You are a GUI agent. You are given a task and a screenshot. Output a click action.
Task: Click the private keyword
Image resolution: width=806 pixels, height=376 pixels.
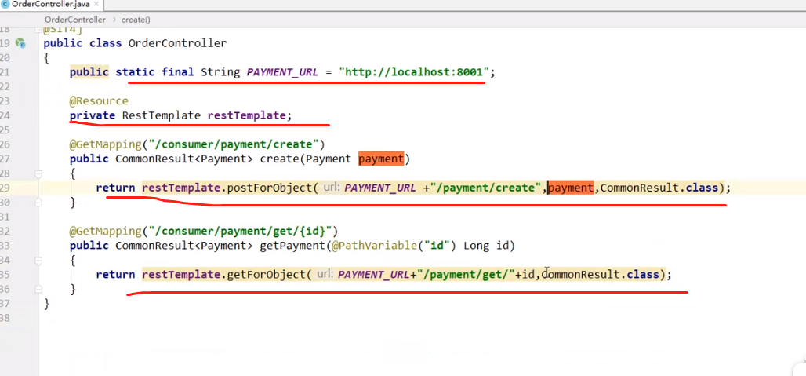pos(93,115)
